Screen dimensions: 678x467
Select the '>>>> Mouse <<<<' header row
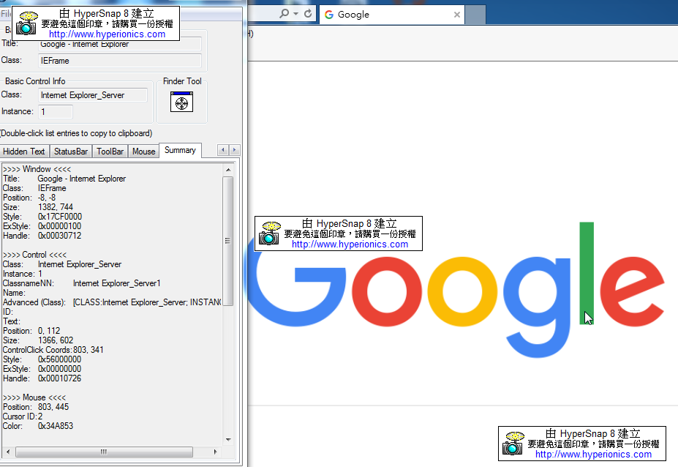tap(34, 397)
